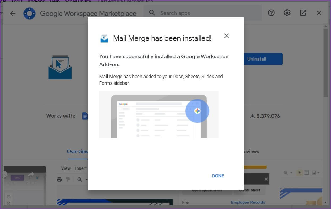Open the Marketplace settings gear
Viewport: 331px width, 209px height.
coord(287,13)
